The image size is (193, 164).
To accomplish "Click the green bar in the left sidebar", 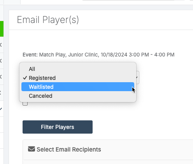I will tap(2, 29).
